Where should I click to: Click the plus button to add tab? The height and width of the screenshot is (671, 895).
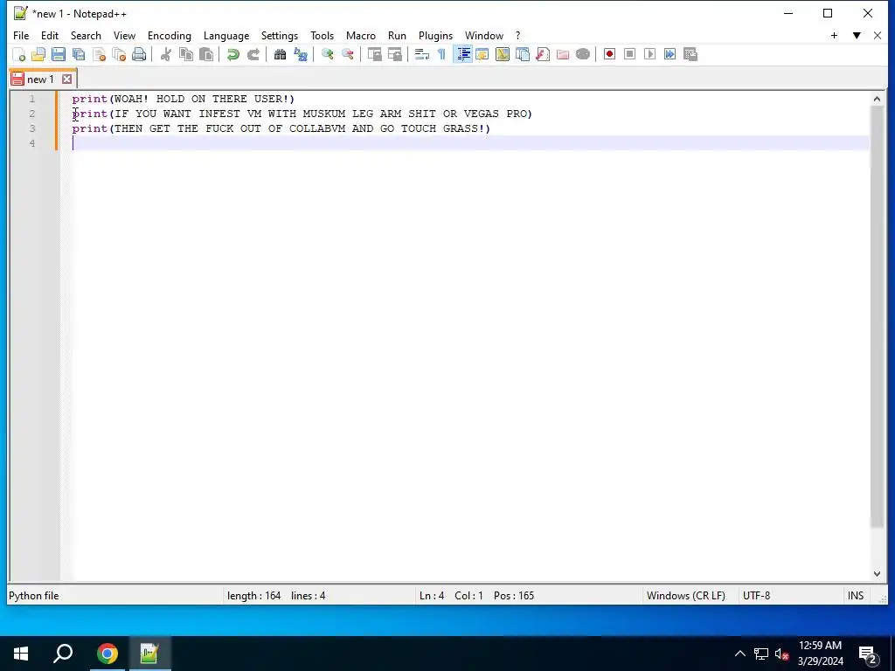click(x=834, y=35)
